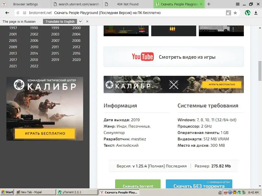This screenshot has width=262, height=196.
Task: Click the 512 MB VRAM requirement text
Action: click(216, 139)
